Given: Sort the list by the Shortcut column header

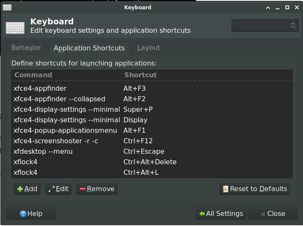Looking at the screenshot, I should click(207, 75).
